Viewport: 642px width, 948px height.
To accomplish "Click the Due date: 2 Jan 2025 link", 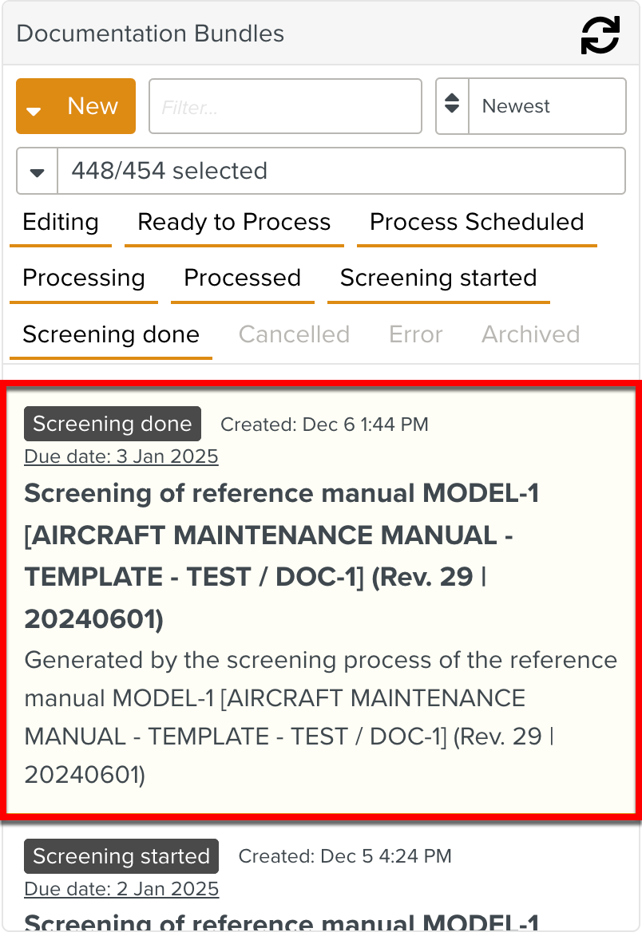I will [121, 889].
